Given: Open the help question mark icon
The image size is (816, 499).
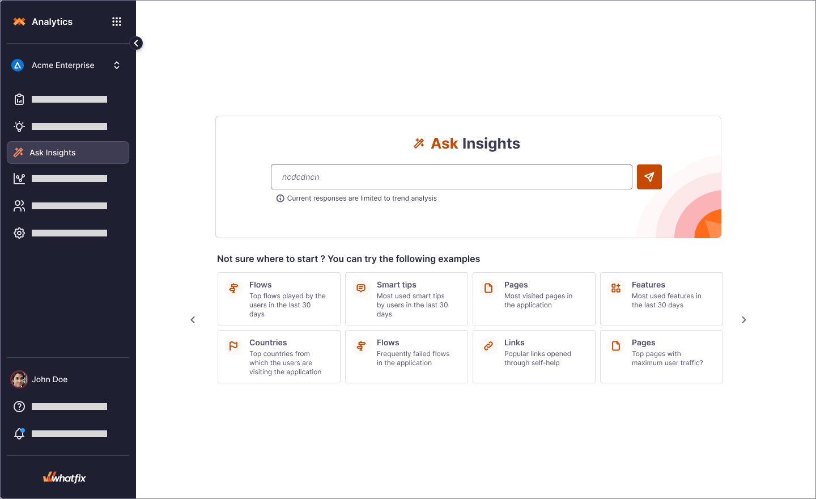Looking at the screenshot, I should (x=19, y=407).
